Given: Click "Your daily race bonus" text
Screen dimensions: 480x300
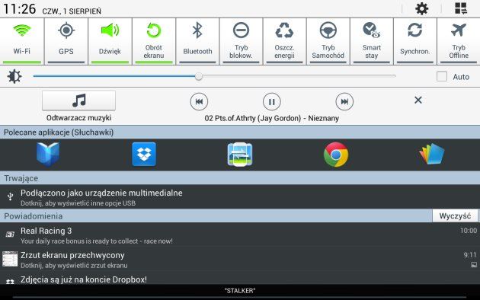Looking at the screenshot, I should click(x=97, y=241).
